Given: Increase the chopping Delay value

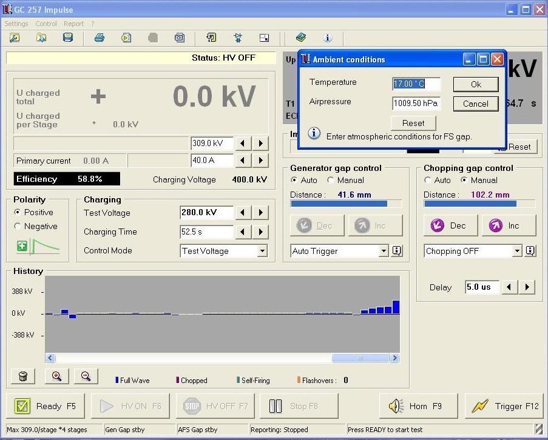Looking at the screenshot, I should [527, 287].
